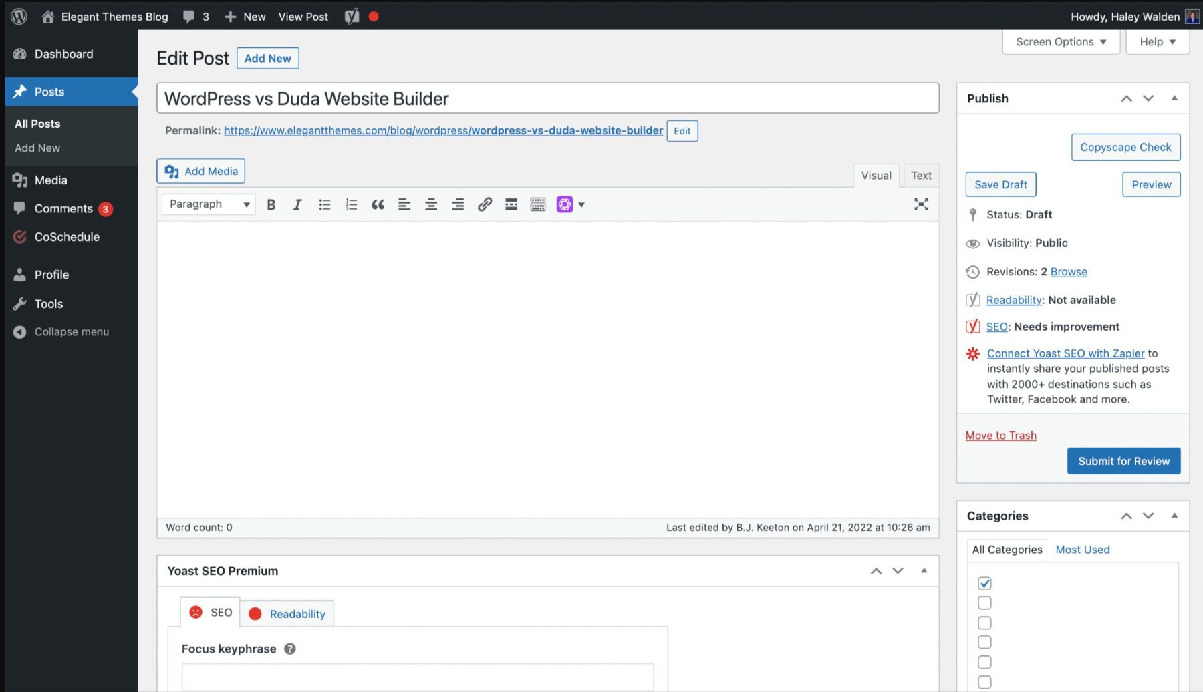1203x692 pixels.
Task: Open the Divi icon dropdown arrow
Action: (581, 205)
